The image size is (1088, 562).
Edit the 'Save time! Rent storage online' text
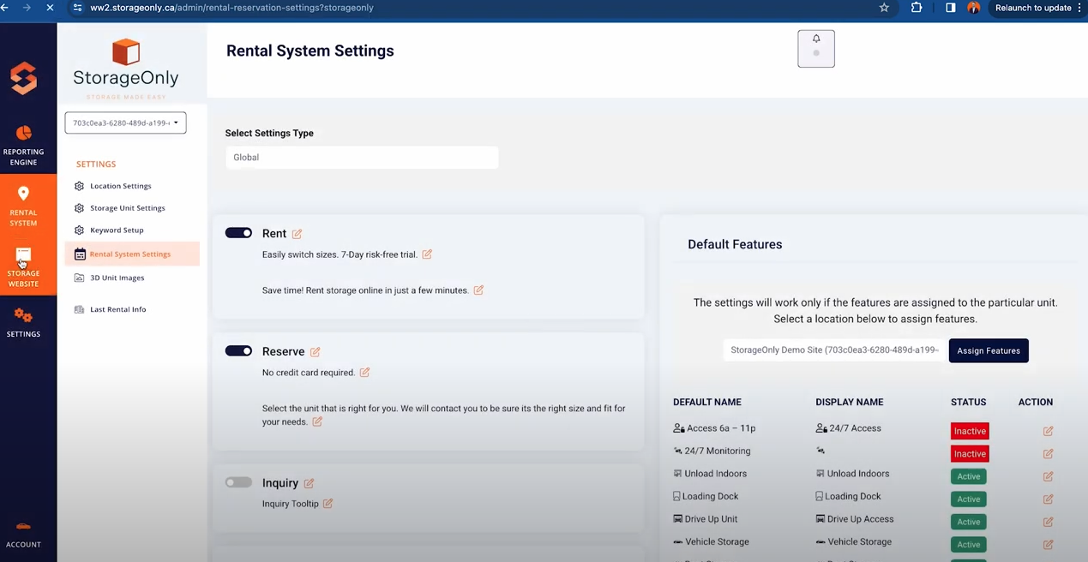pos(478,290)
